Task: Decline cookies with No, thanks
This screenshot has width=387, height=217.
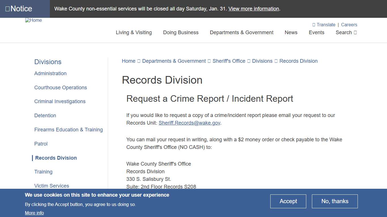Action: click(335, 201)
